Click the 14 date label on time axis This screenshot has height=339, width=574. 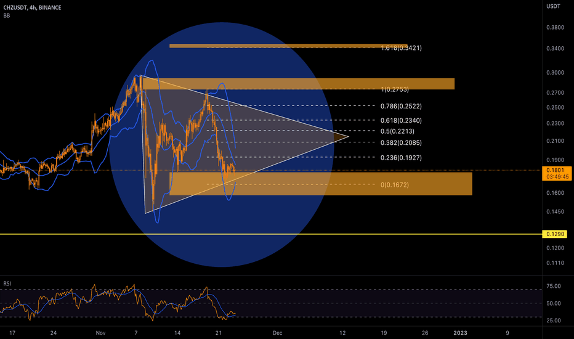(x=177, y=333)
